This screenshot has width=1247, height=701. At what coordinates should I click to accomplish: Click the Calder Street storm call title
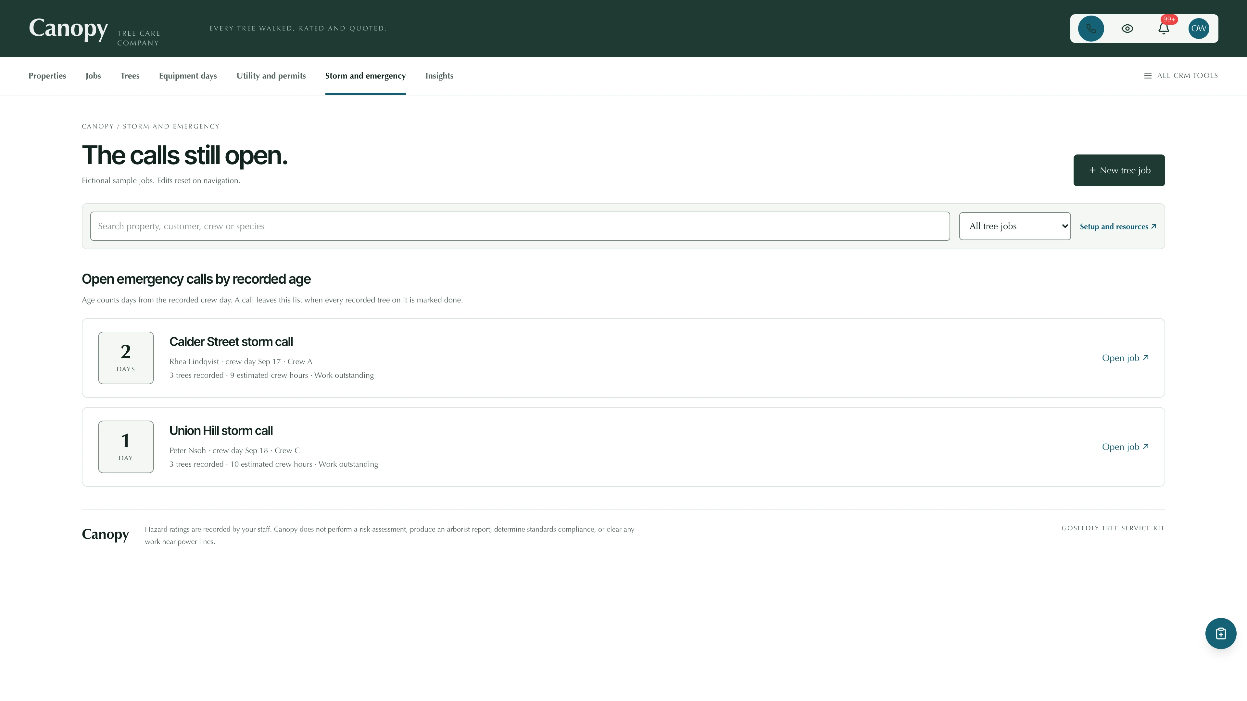point(231,341)
